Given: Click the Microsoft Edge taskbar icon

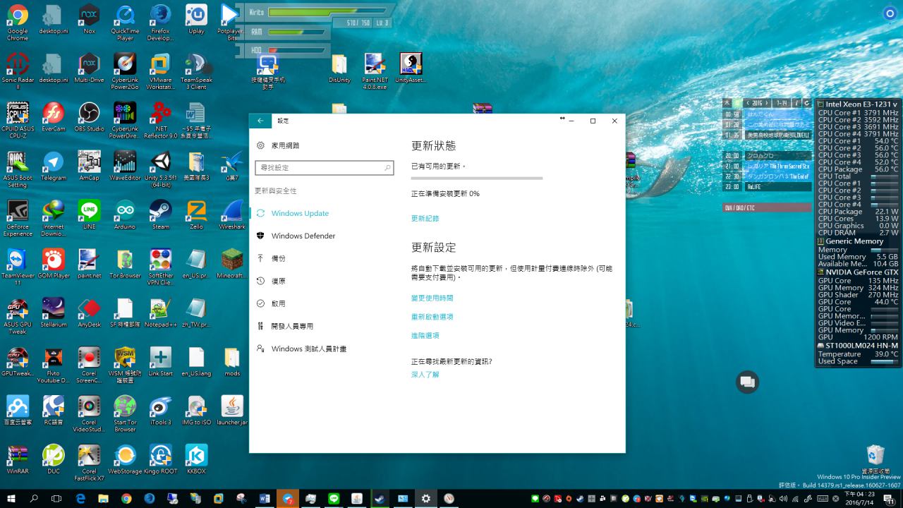Looking at the screenshot, I should [x=80, y=498].
